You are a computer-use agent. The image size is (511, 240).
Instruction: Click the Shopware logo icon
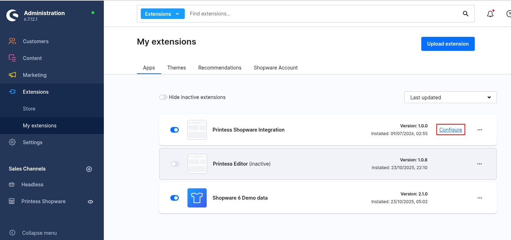pos(12,15)
